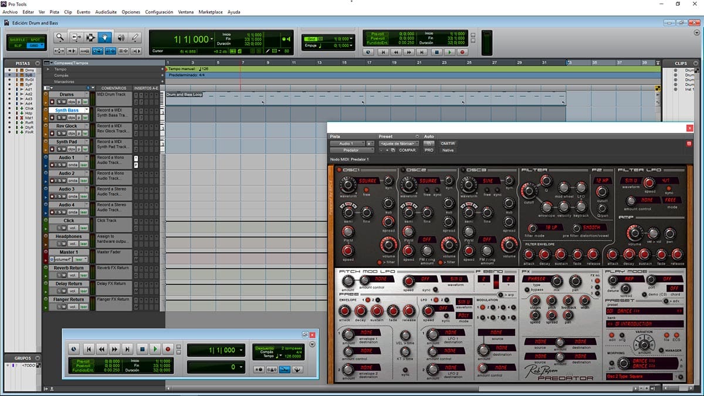Mute the Rev Glock track

[x=64, y=133]
